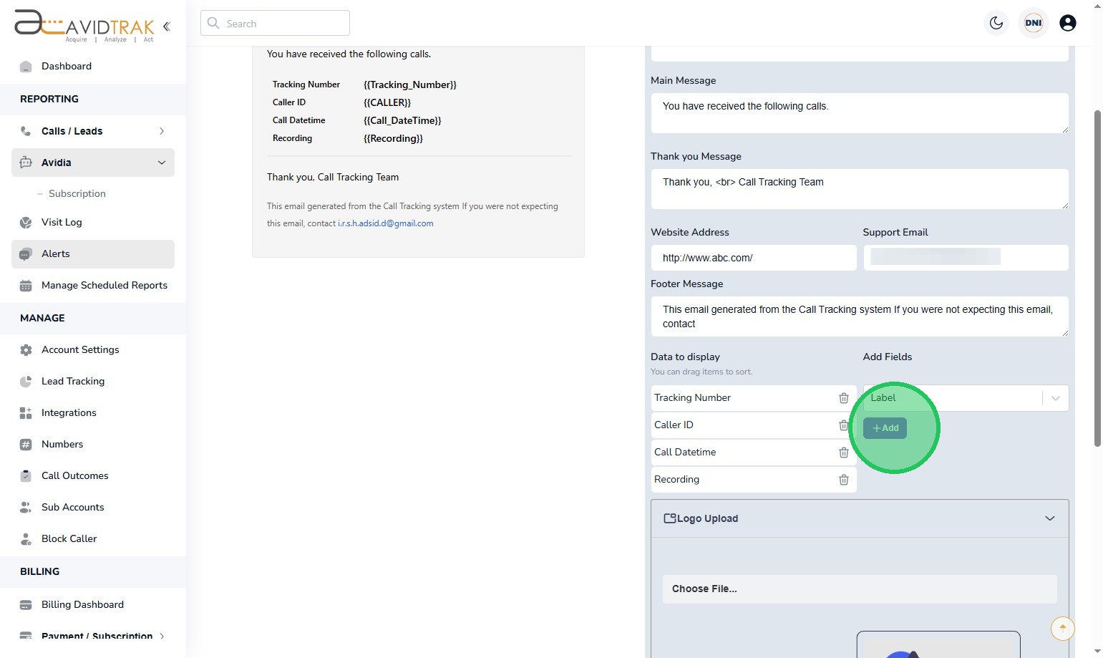This screenshot has height=658, width=1103.
Task: Delete the Recording field trash icon
Action: 844,480
